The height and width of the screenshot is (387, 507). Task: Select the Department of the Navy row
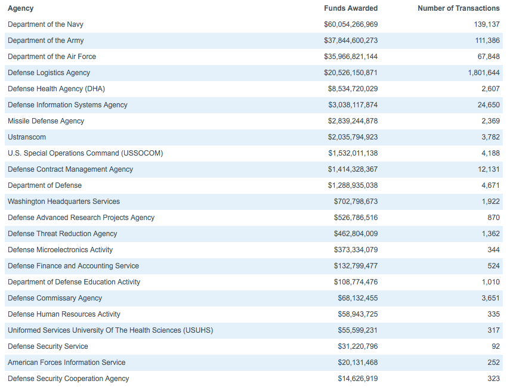coord(253,24)
